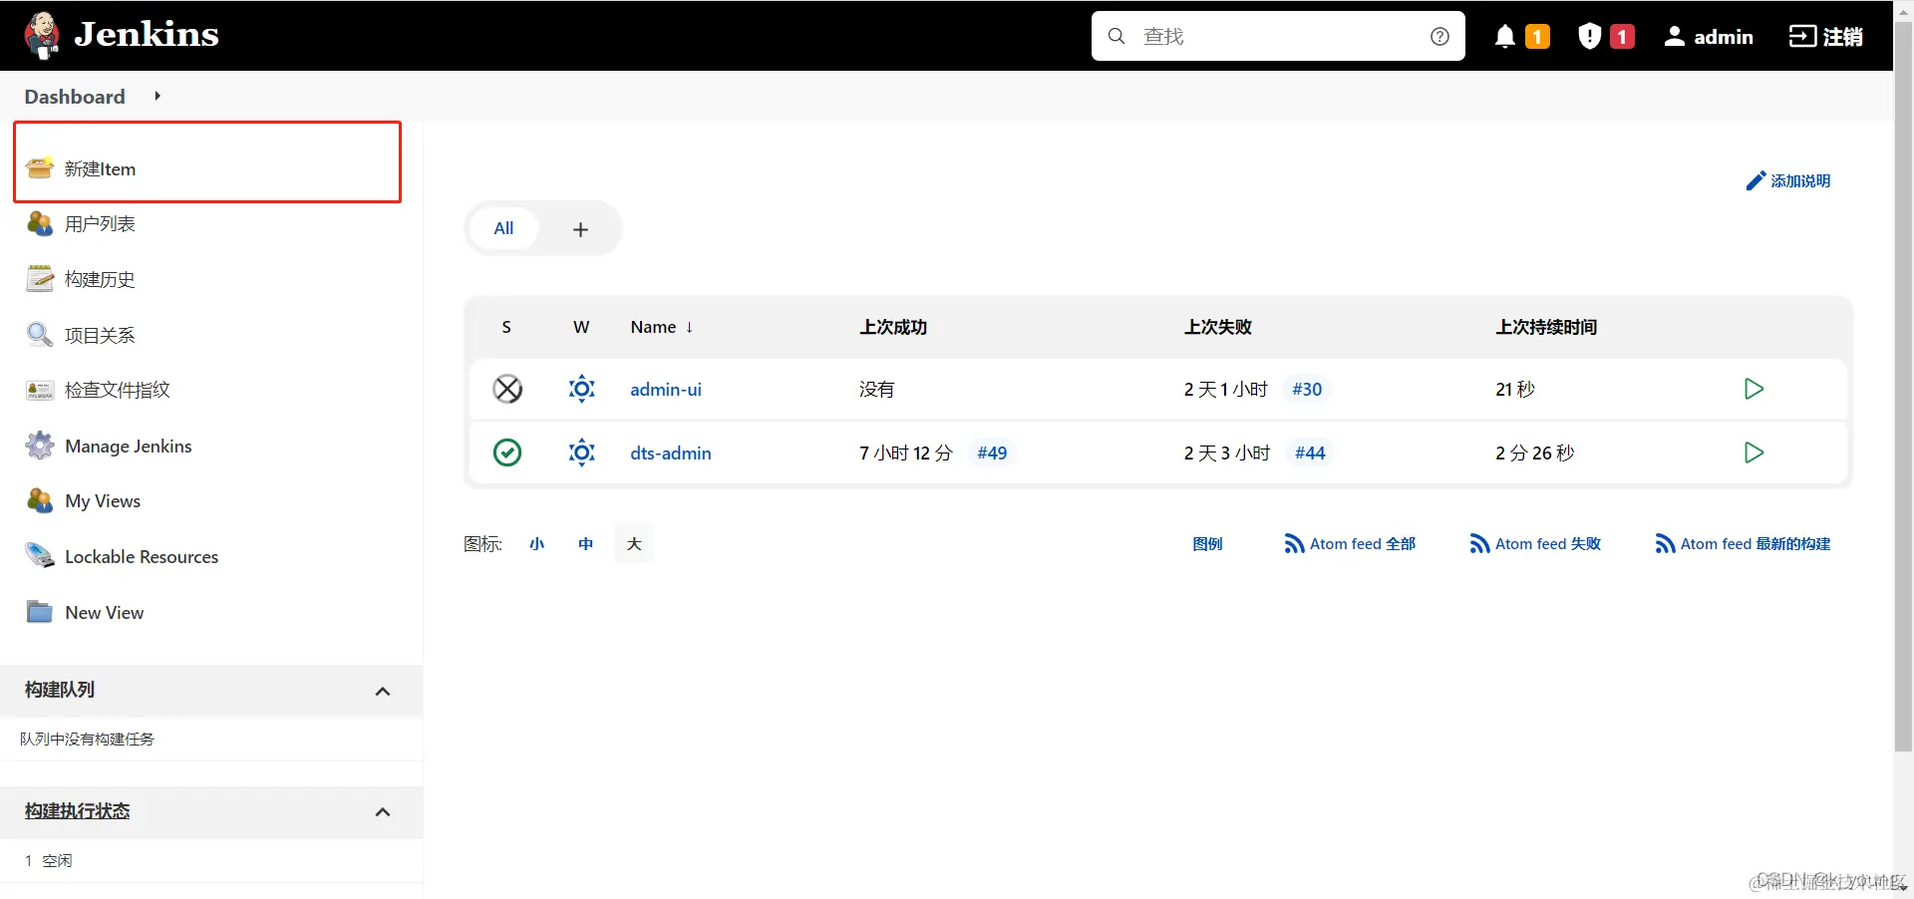Start a build for dts-admin
This screenshot has width=1914, height=899.
tap(1754, 452)
